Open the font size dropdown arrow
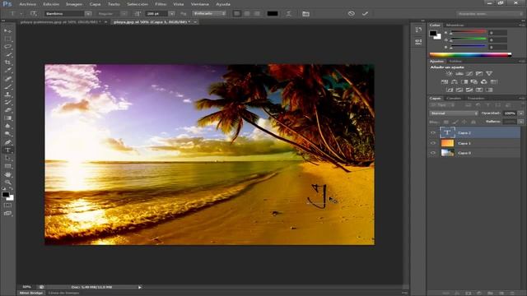 tap(172, 14)
